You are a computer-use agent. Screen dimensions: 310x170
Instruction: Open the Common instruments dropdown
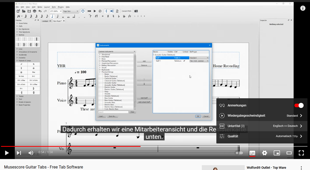point(117,51)
